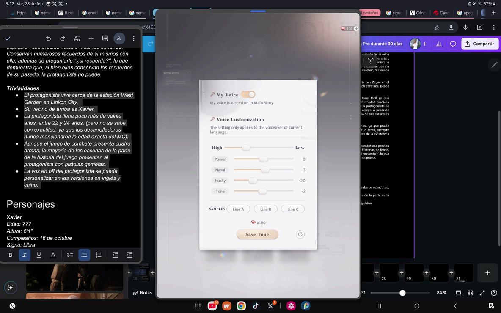Play sample Line C
501x313 pixels.
(293, 209)
